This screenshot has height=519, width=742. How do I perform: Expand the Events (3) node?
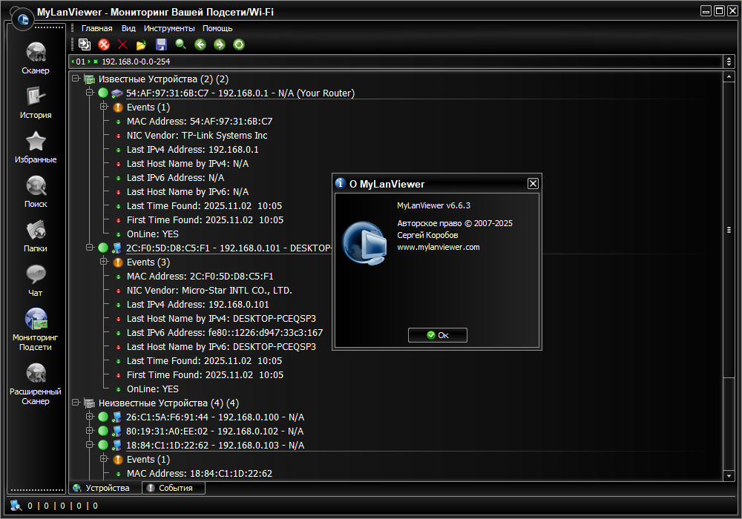point(104,262)
